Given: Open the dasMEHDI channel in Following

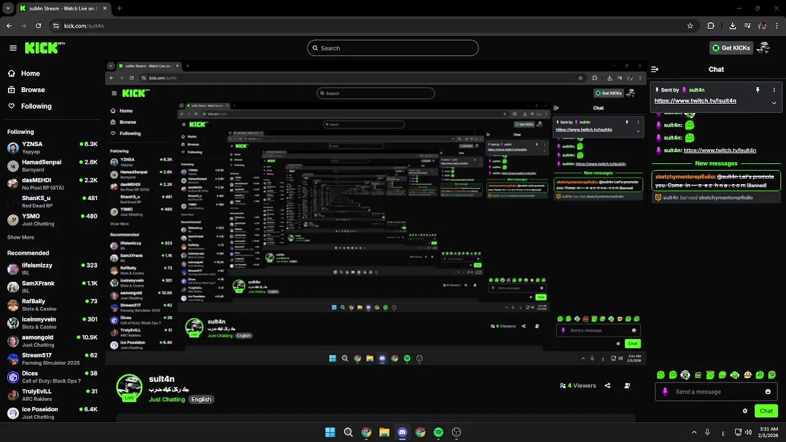Looking at the screenshot, I should click(52, 184).
